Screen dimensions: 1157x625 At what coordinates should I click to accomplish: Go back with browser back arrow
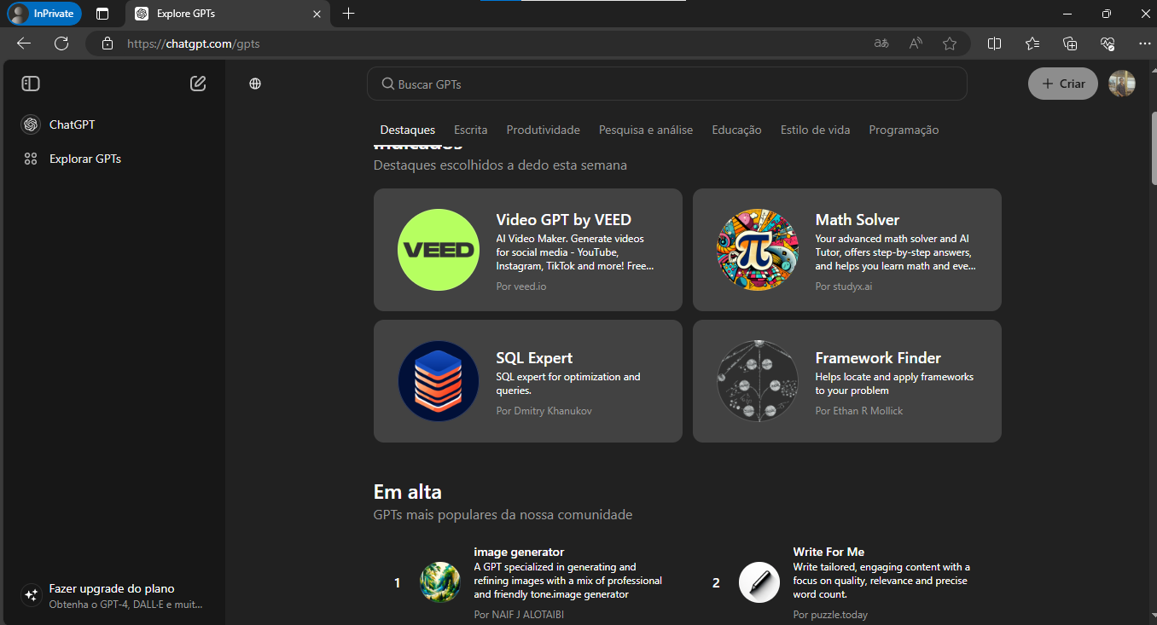pos(24,43)
